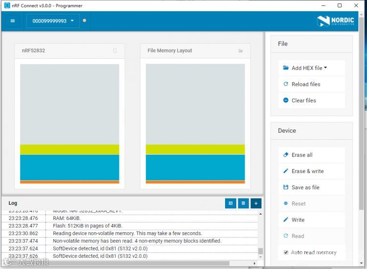This screenshot has width=367, height=269.
Task: Click the right side panel vertical scrollbar
Action: pyautogui.click(x=362, y=114)
